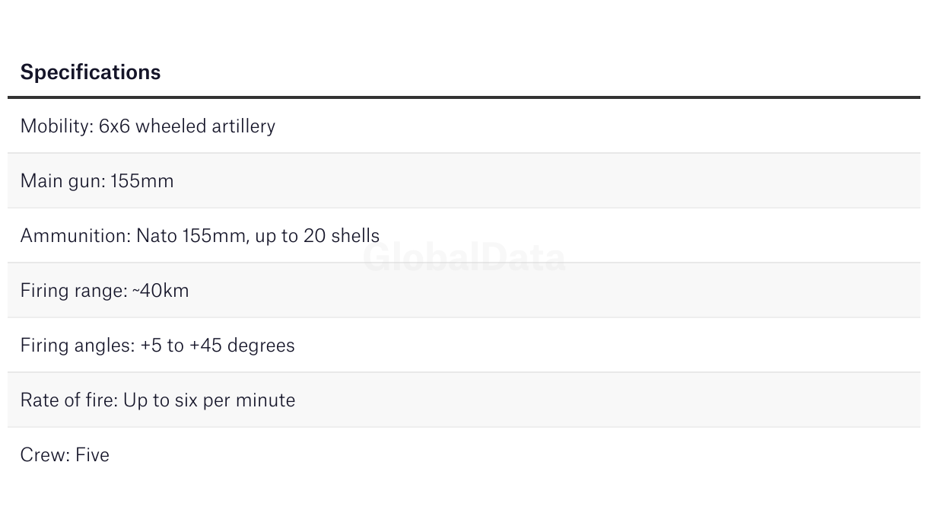Click the Specifications heading
928x513 pixels.
[x=91, y=72]
